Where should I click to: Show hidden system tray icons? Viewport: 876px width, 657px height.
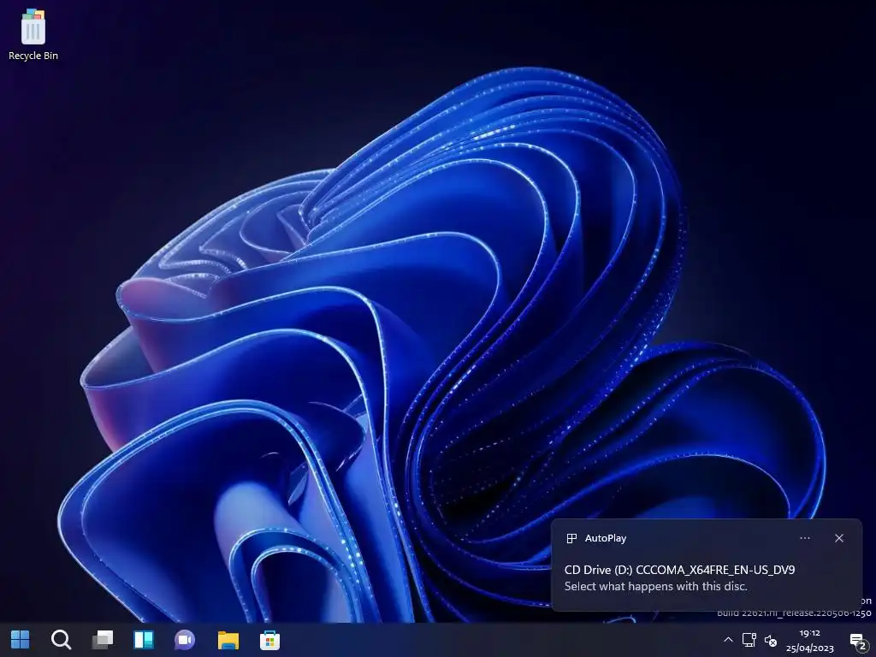pos(728,640)
